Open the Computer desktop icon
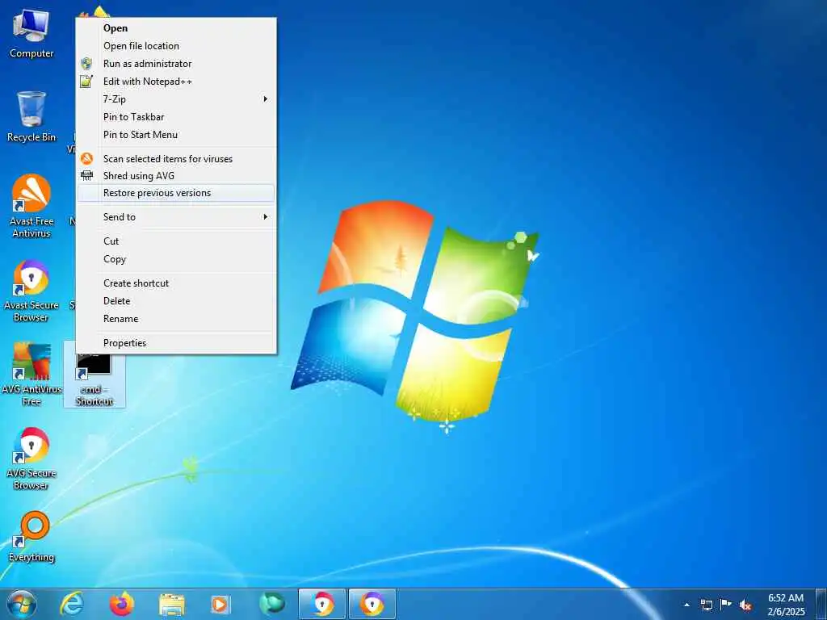This screenshot has width=827, height=620. click(31, 34)
